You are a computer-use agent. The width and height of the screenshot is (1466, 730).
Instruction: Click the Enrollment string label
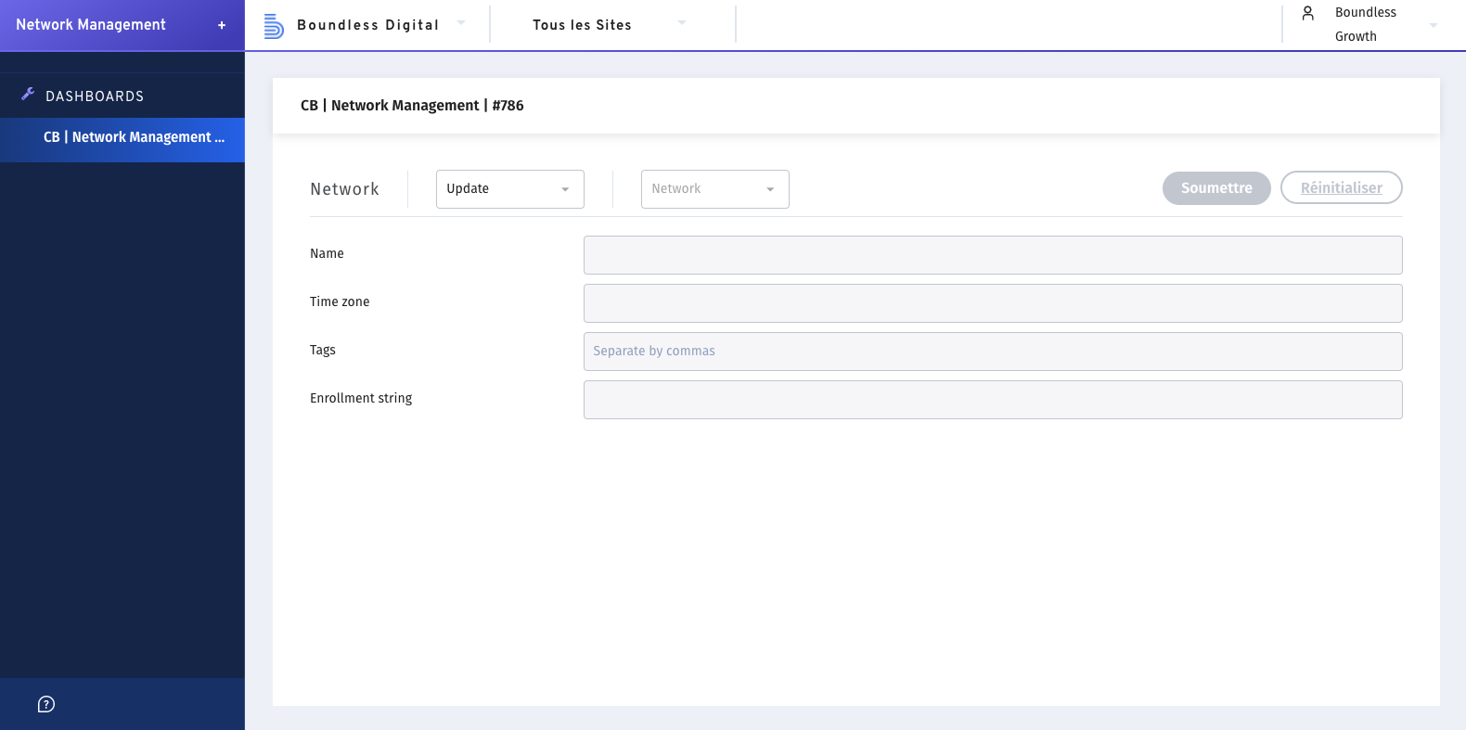point(361,398)
